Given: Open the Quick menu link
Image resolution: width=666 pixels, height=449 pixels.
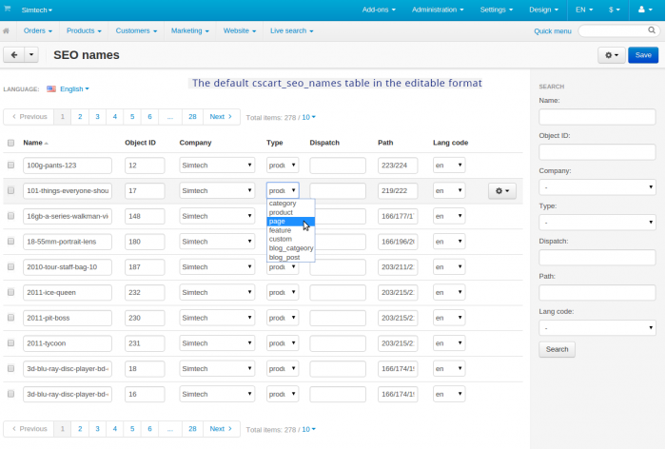Looking at the screenshot, I should [x=553, y=31].
